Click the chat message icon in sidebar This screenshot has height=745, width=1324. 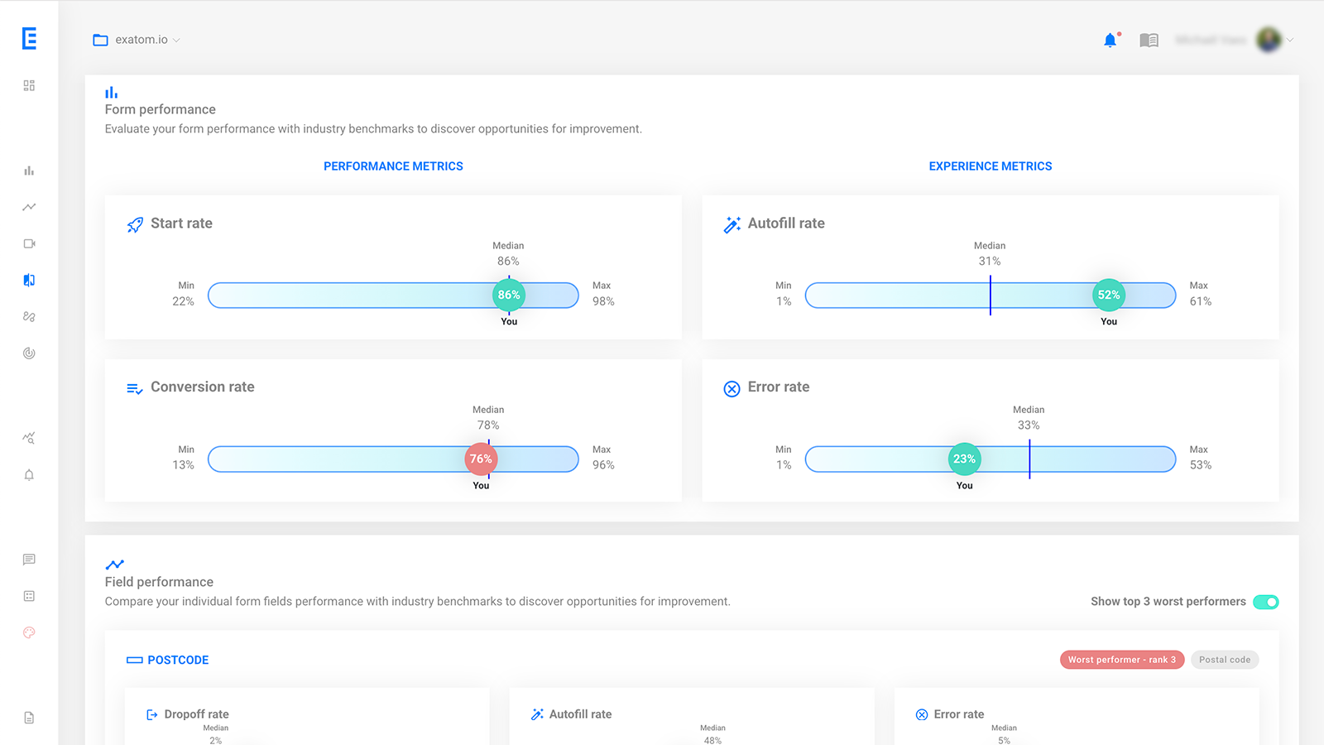coord(29,560)
